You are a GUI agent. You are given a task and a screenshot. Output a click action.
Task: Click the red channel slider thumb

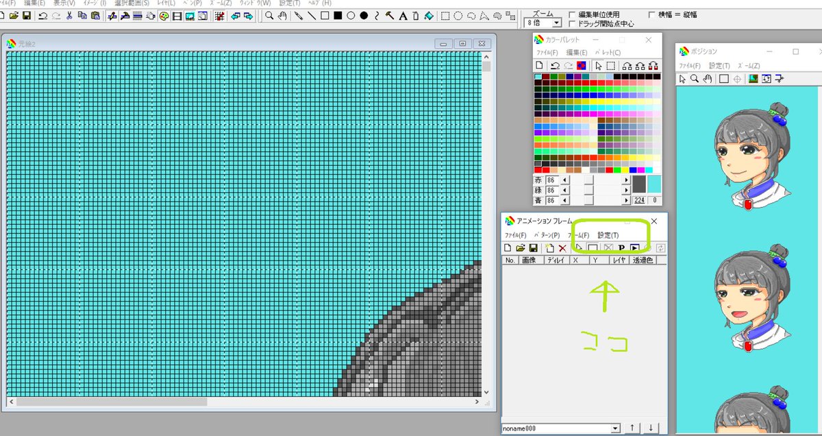[589, 180]
